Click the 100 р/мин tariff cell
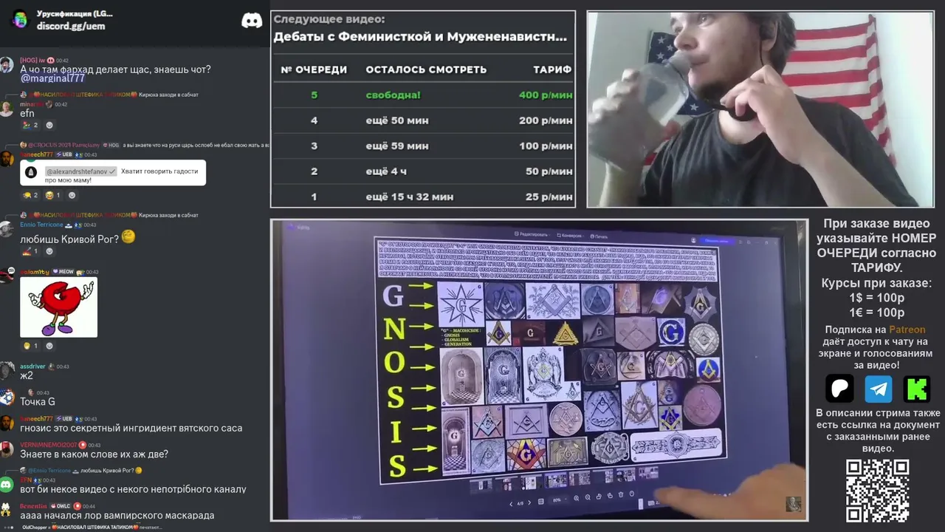Screen dimensions: 945x532 (546, 146)
